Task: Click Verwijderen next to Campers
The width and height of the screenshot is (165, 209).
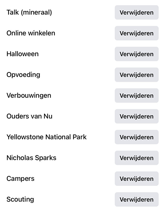Action: [136, 179]
